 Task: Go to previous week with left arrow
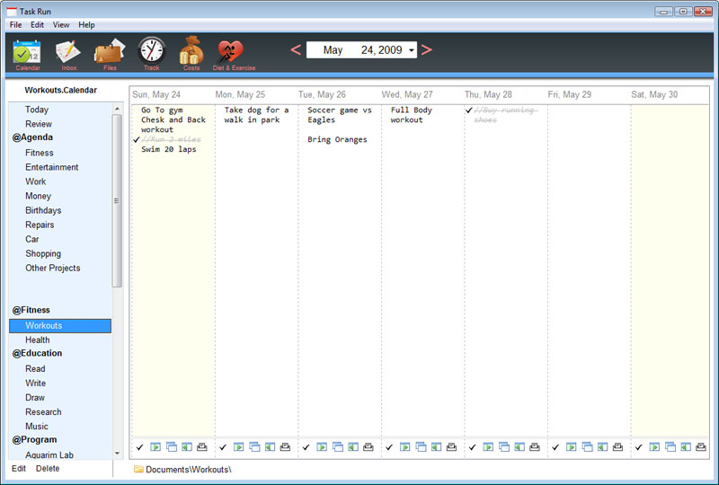coord(296,50)
